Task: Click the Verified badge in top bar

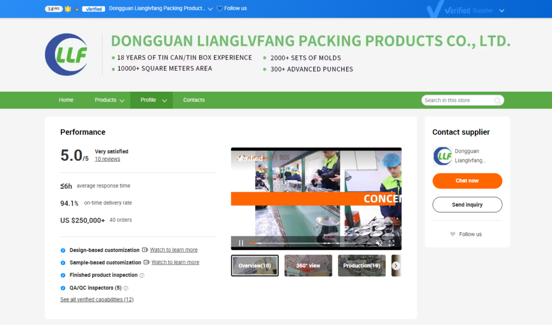Action: (94, 9)
